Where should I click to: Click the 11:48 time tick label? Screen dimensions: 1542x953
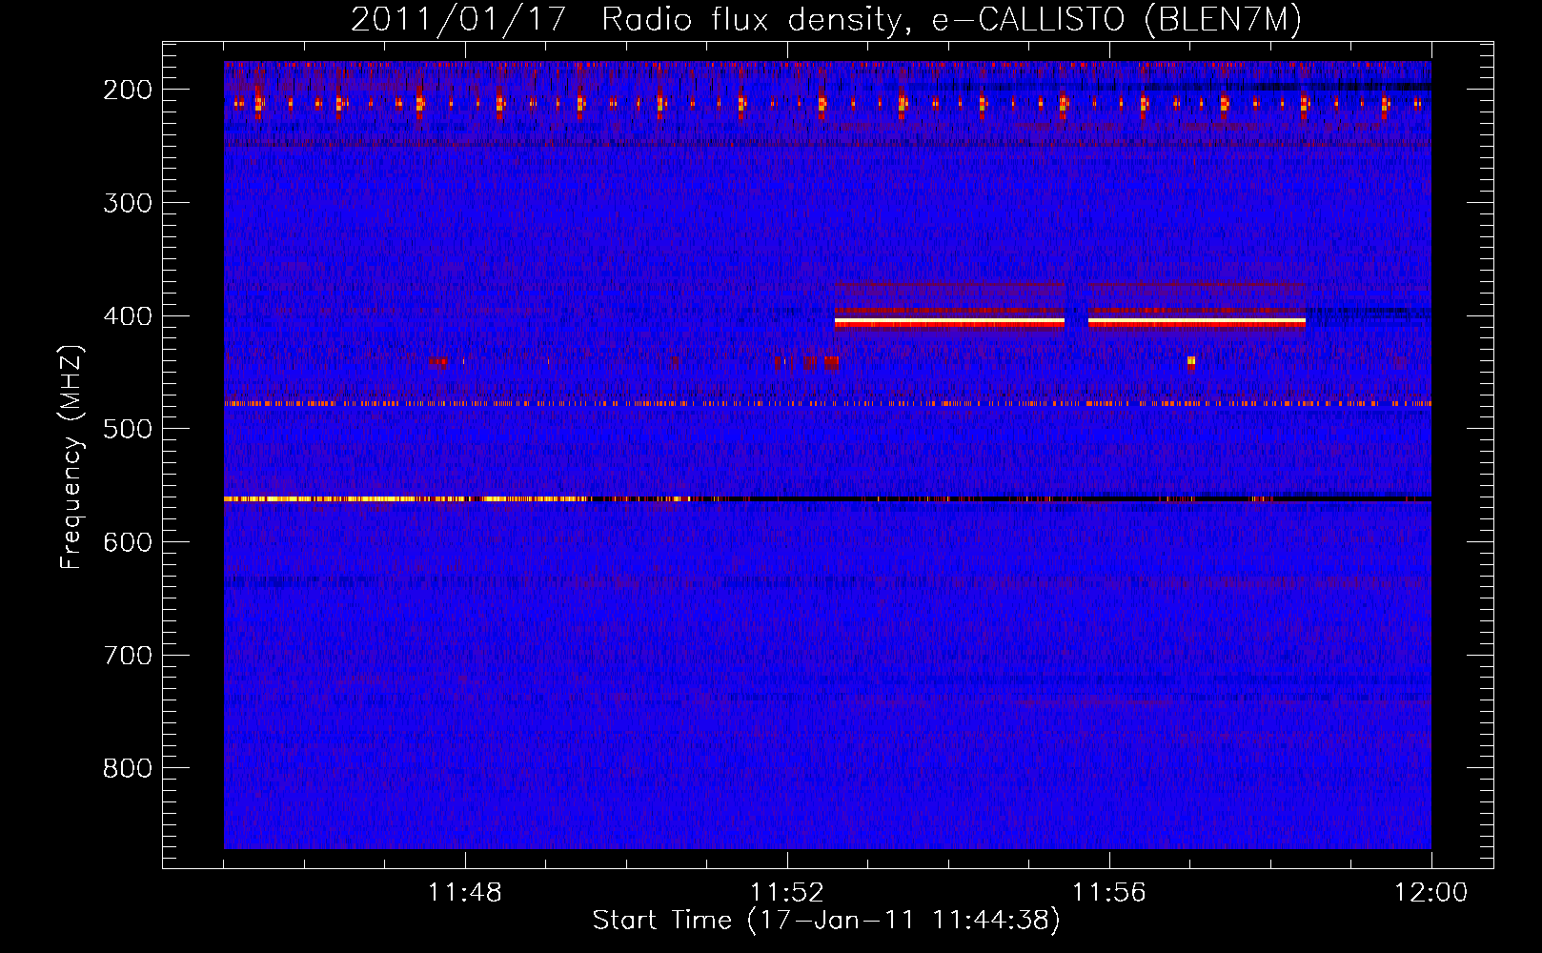(465, 893)
